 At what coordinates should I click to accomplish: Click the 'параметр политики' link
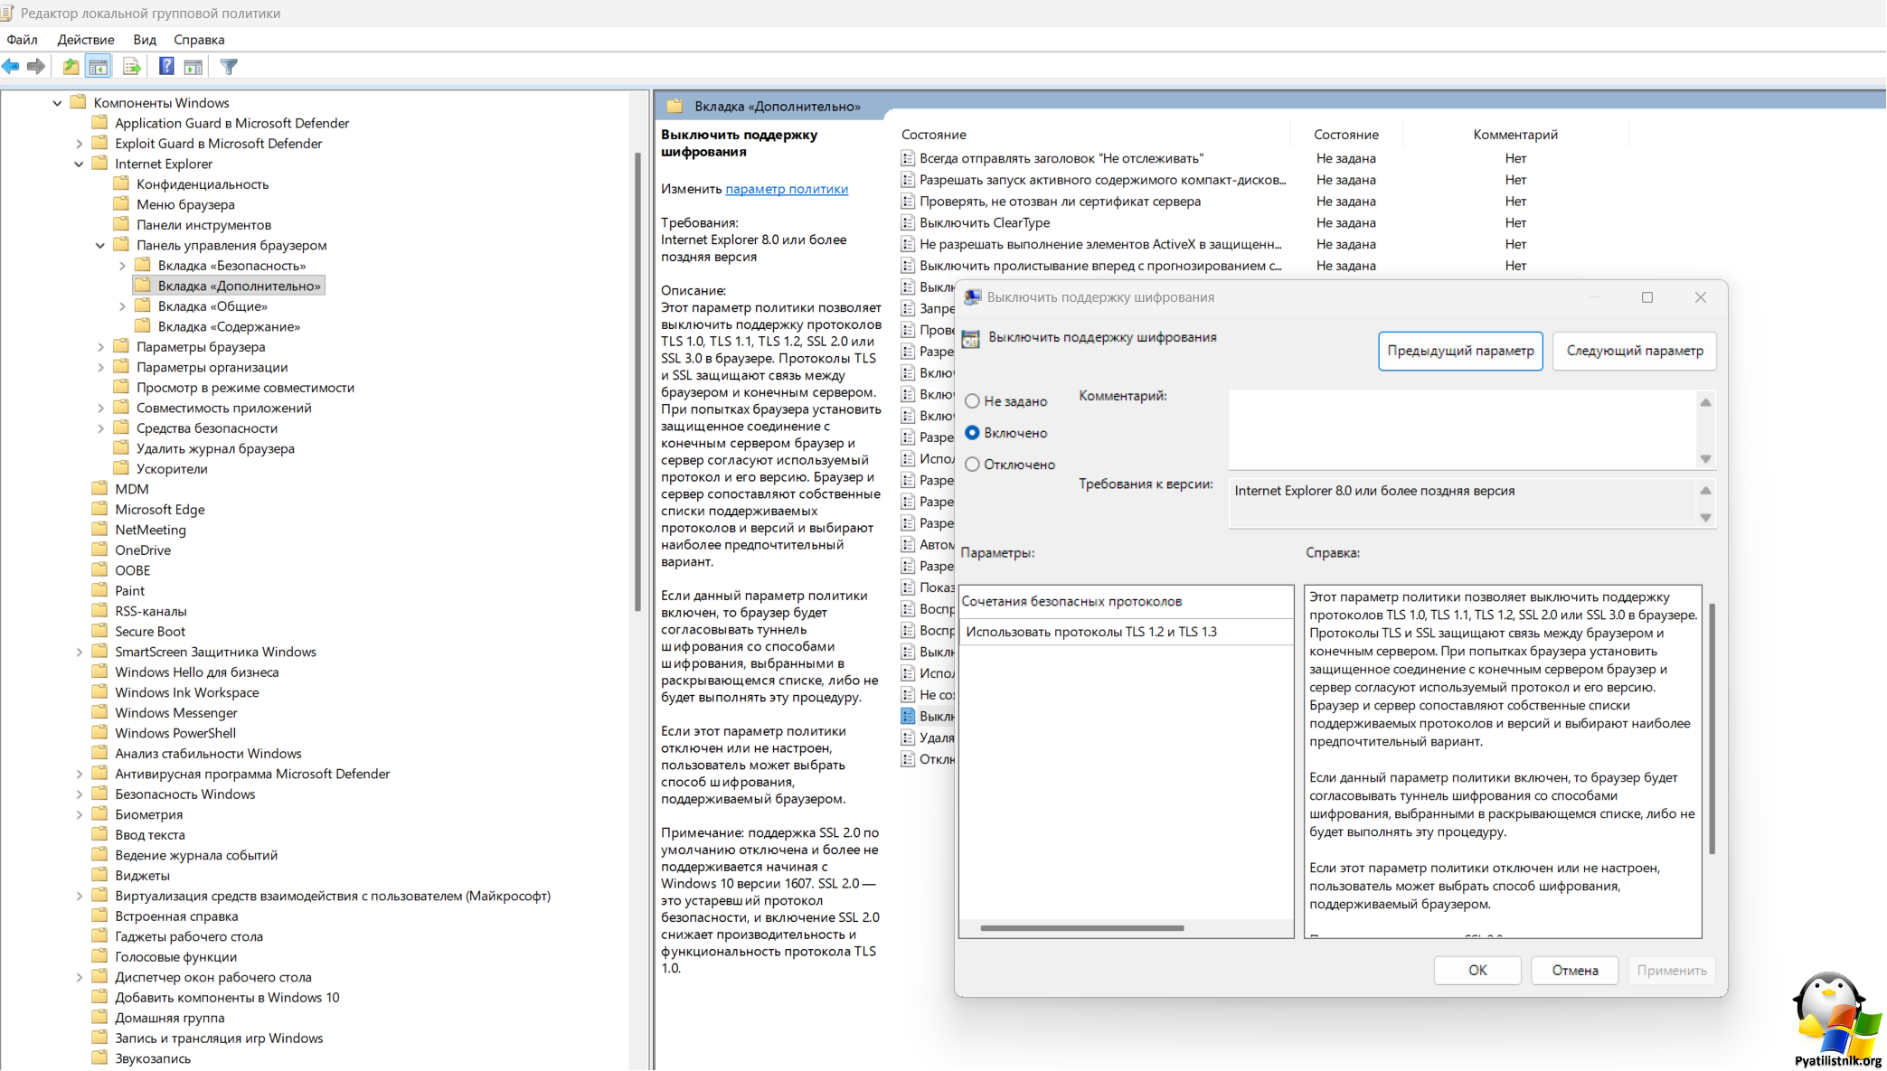point(786,189)
